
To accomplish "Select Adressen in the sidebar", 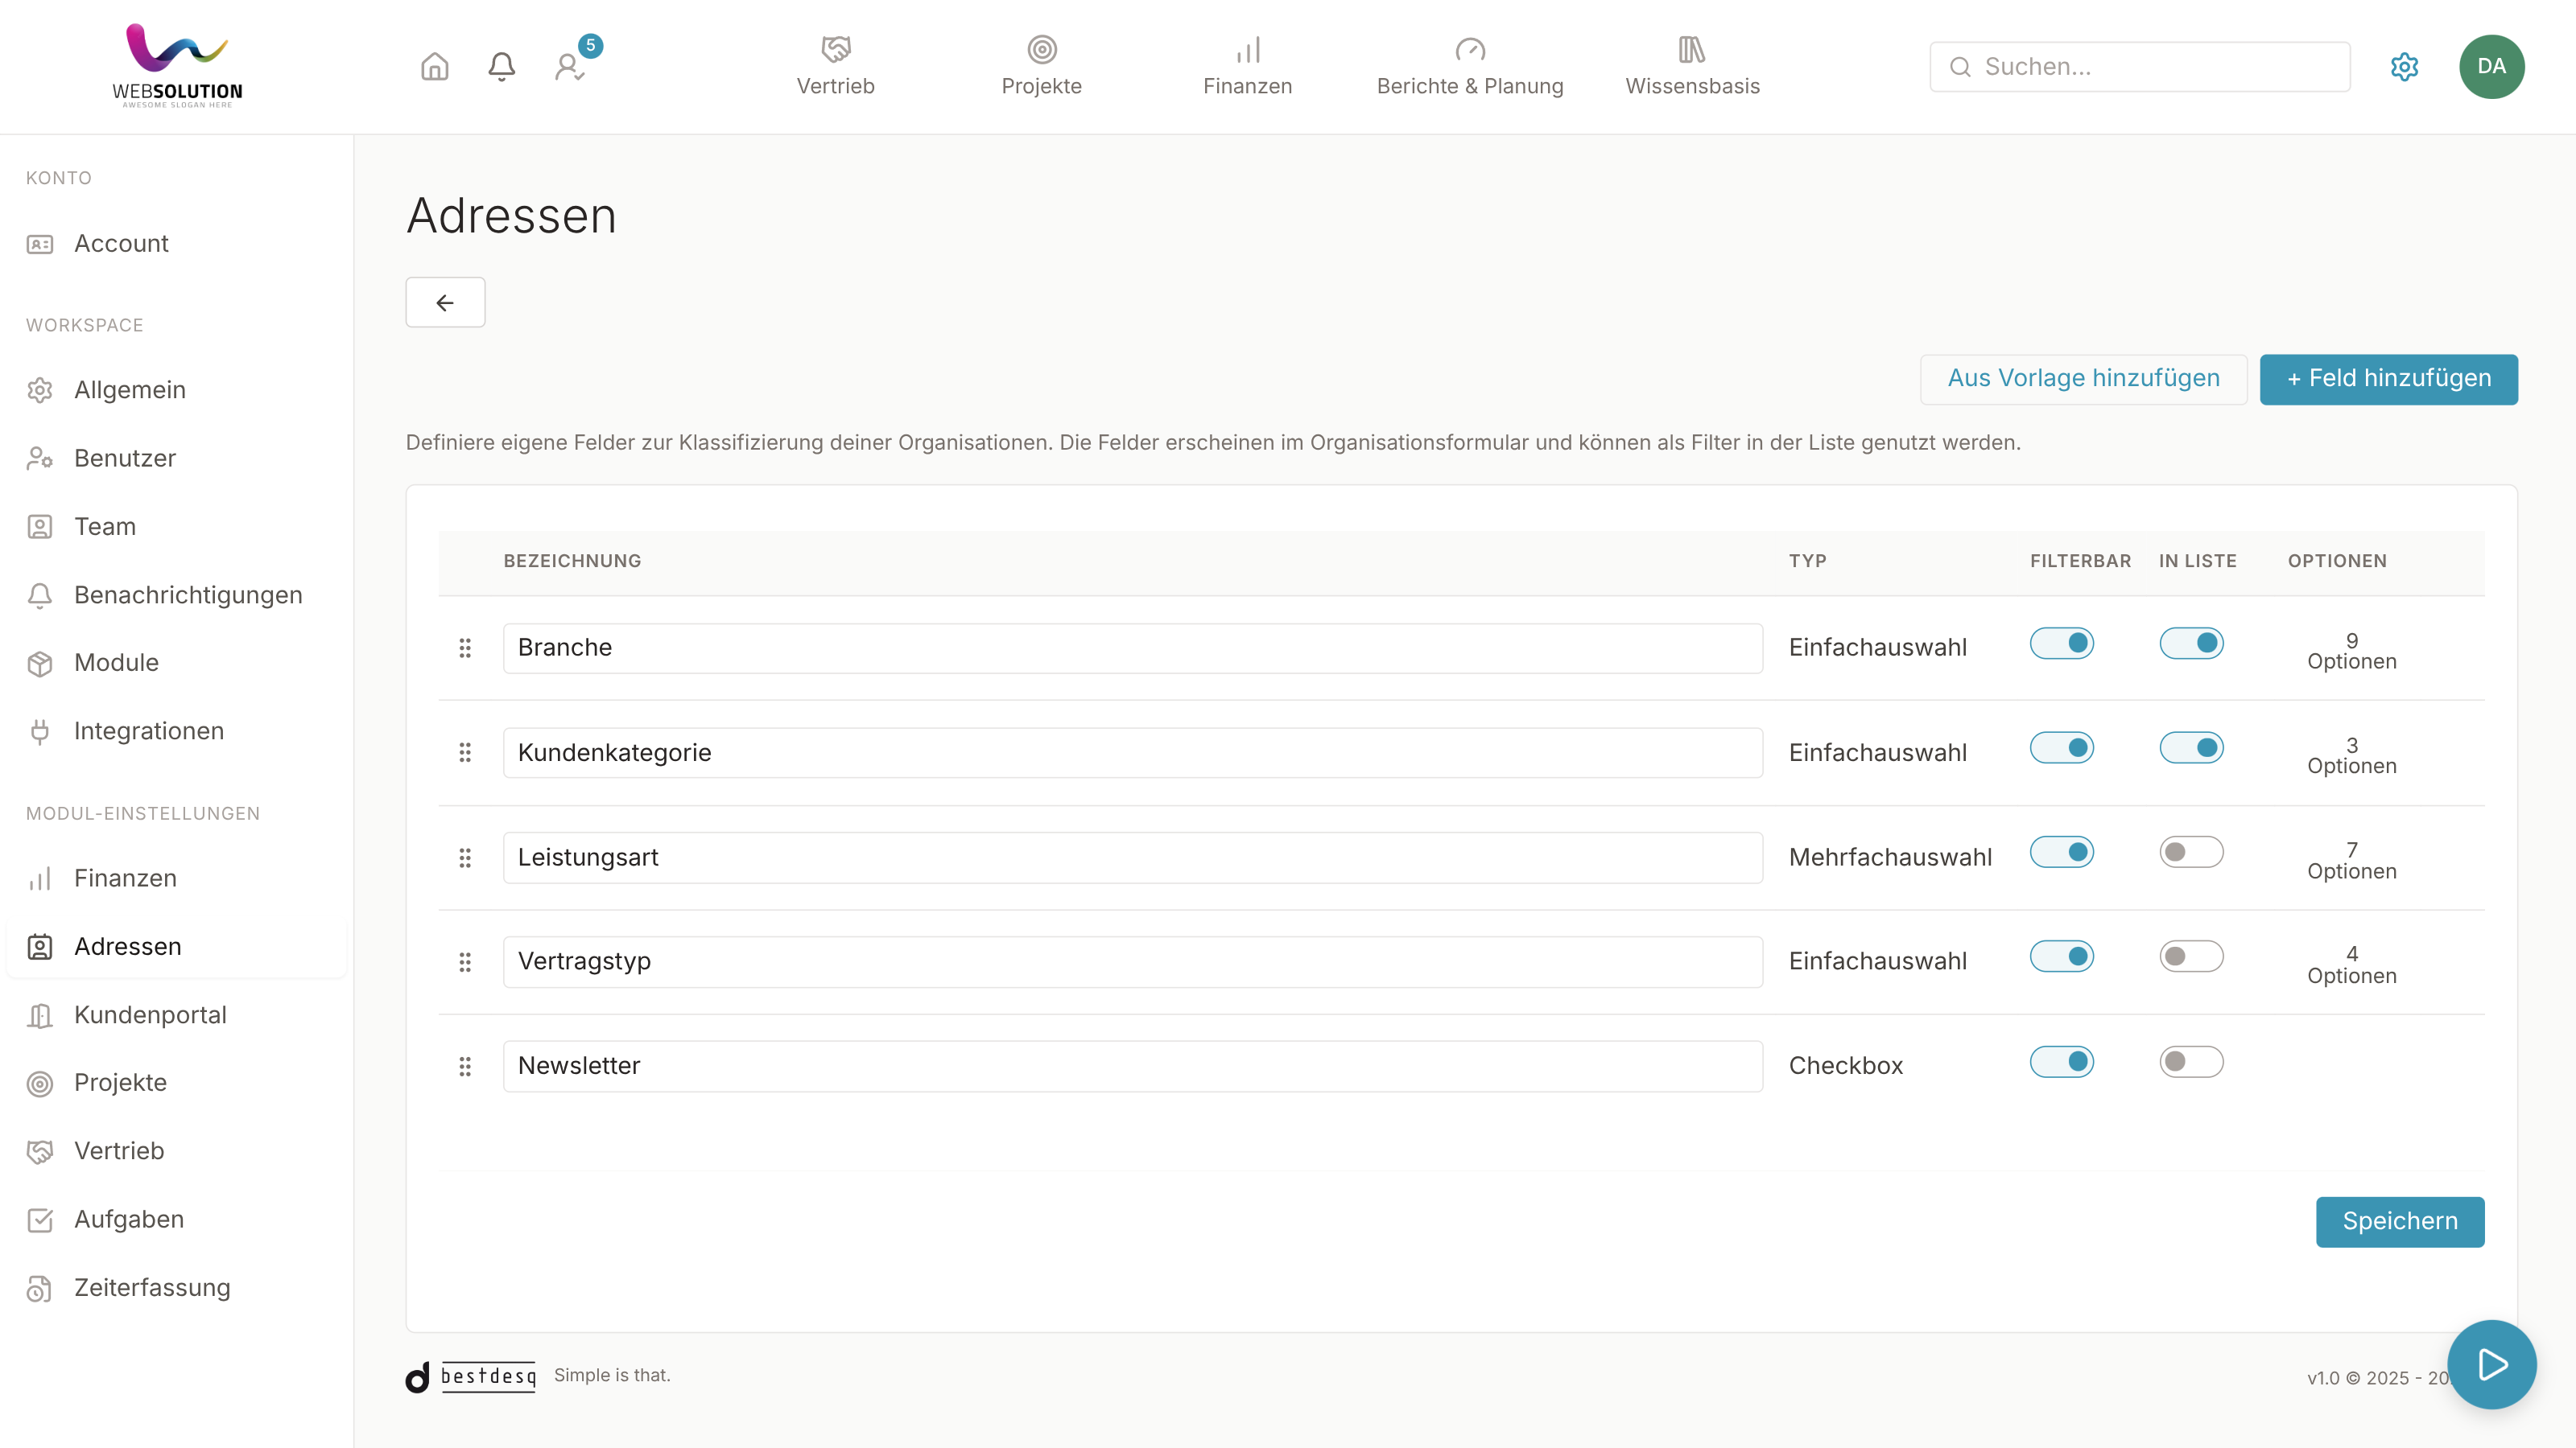I will (177, 946).
